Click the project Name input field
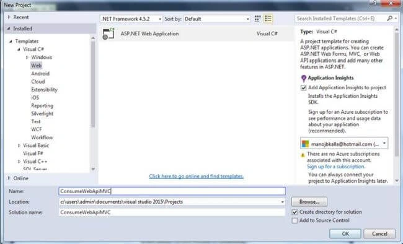This screenshot has width=403, height=244. (172, 191)
